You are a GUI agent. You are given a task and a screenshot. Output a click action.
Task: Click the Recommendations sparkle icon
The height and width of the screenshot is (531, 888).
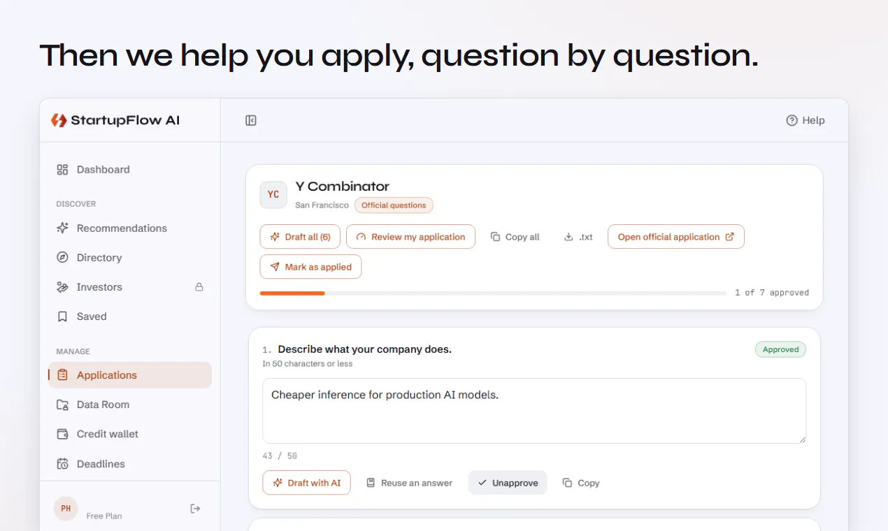(62, 228)
